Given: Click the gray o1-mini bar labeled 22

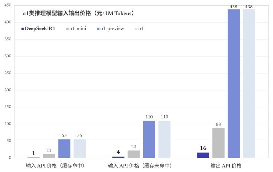Looking at the screenshot, I should tap(134, 154).
